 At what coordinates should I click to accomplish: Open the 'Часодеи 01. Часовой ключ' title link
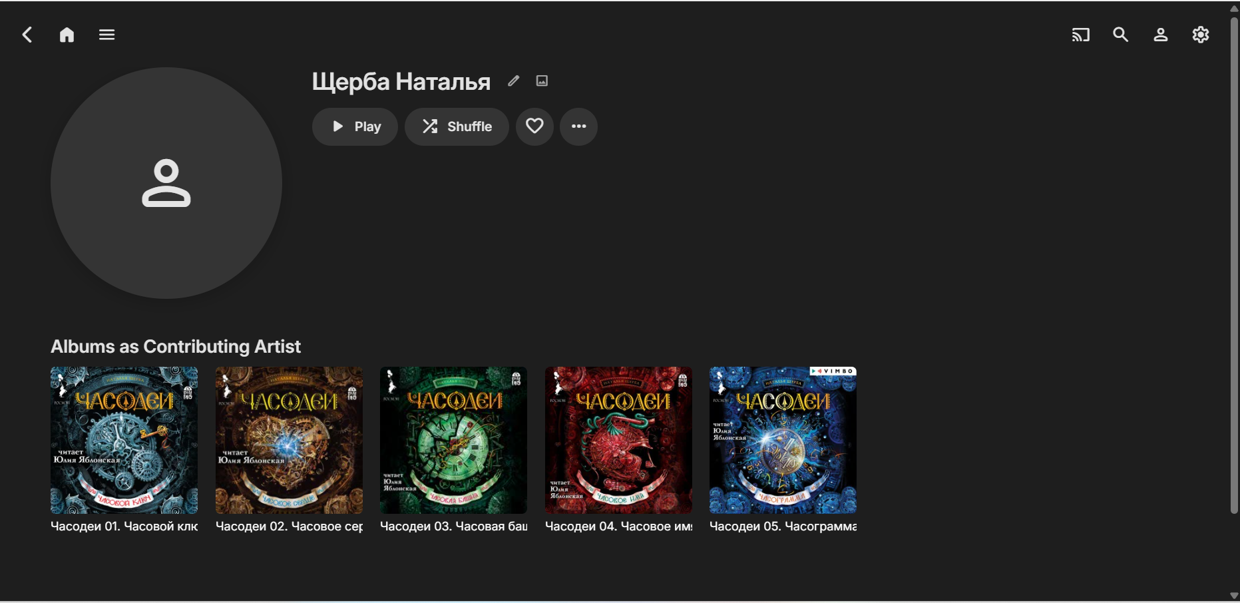pyautogui.click(x=124, y=526)
